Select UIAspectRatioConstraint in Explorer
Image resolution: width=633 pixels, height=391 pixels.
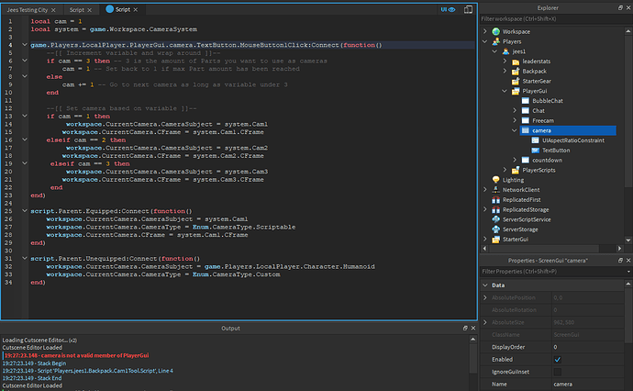[x=573, y=140]
